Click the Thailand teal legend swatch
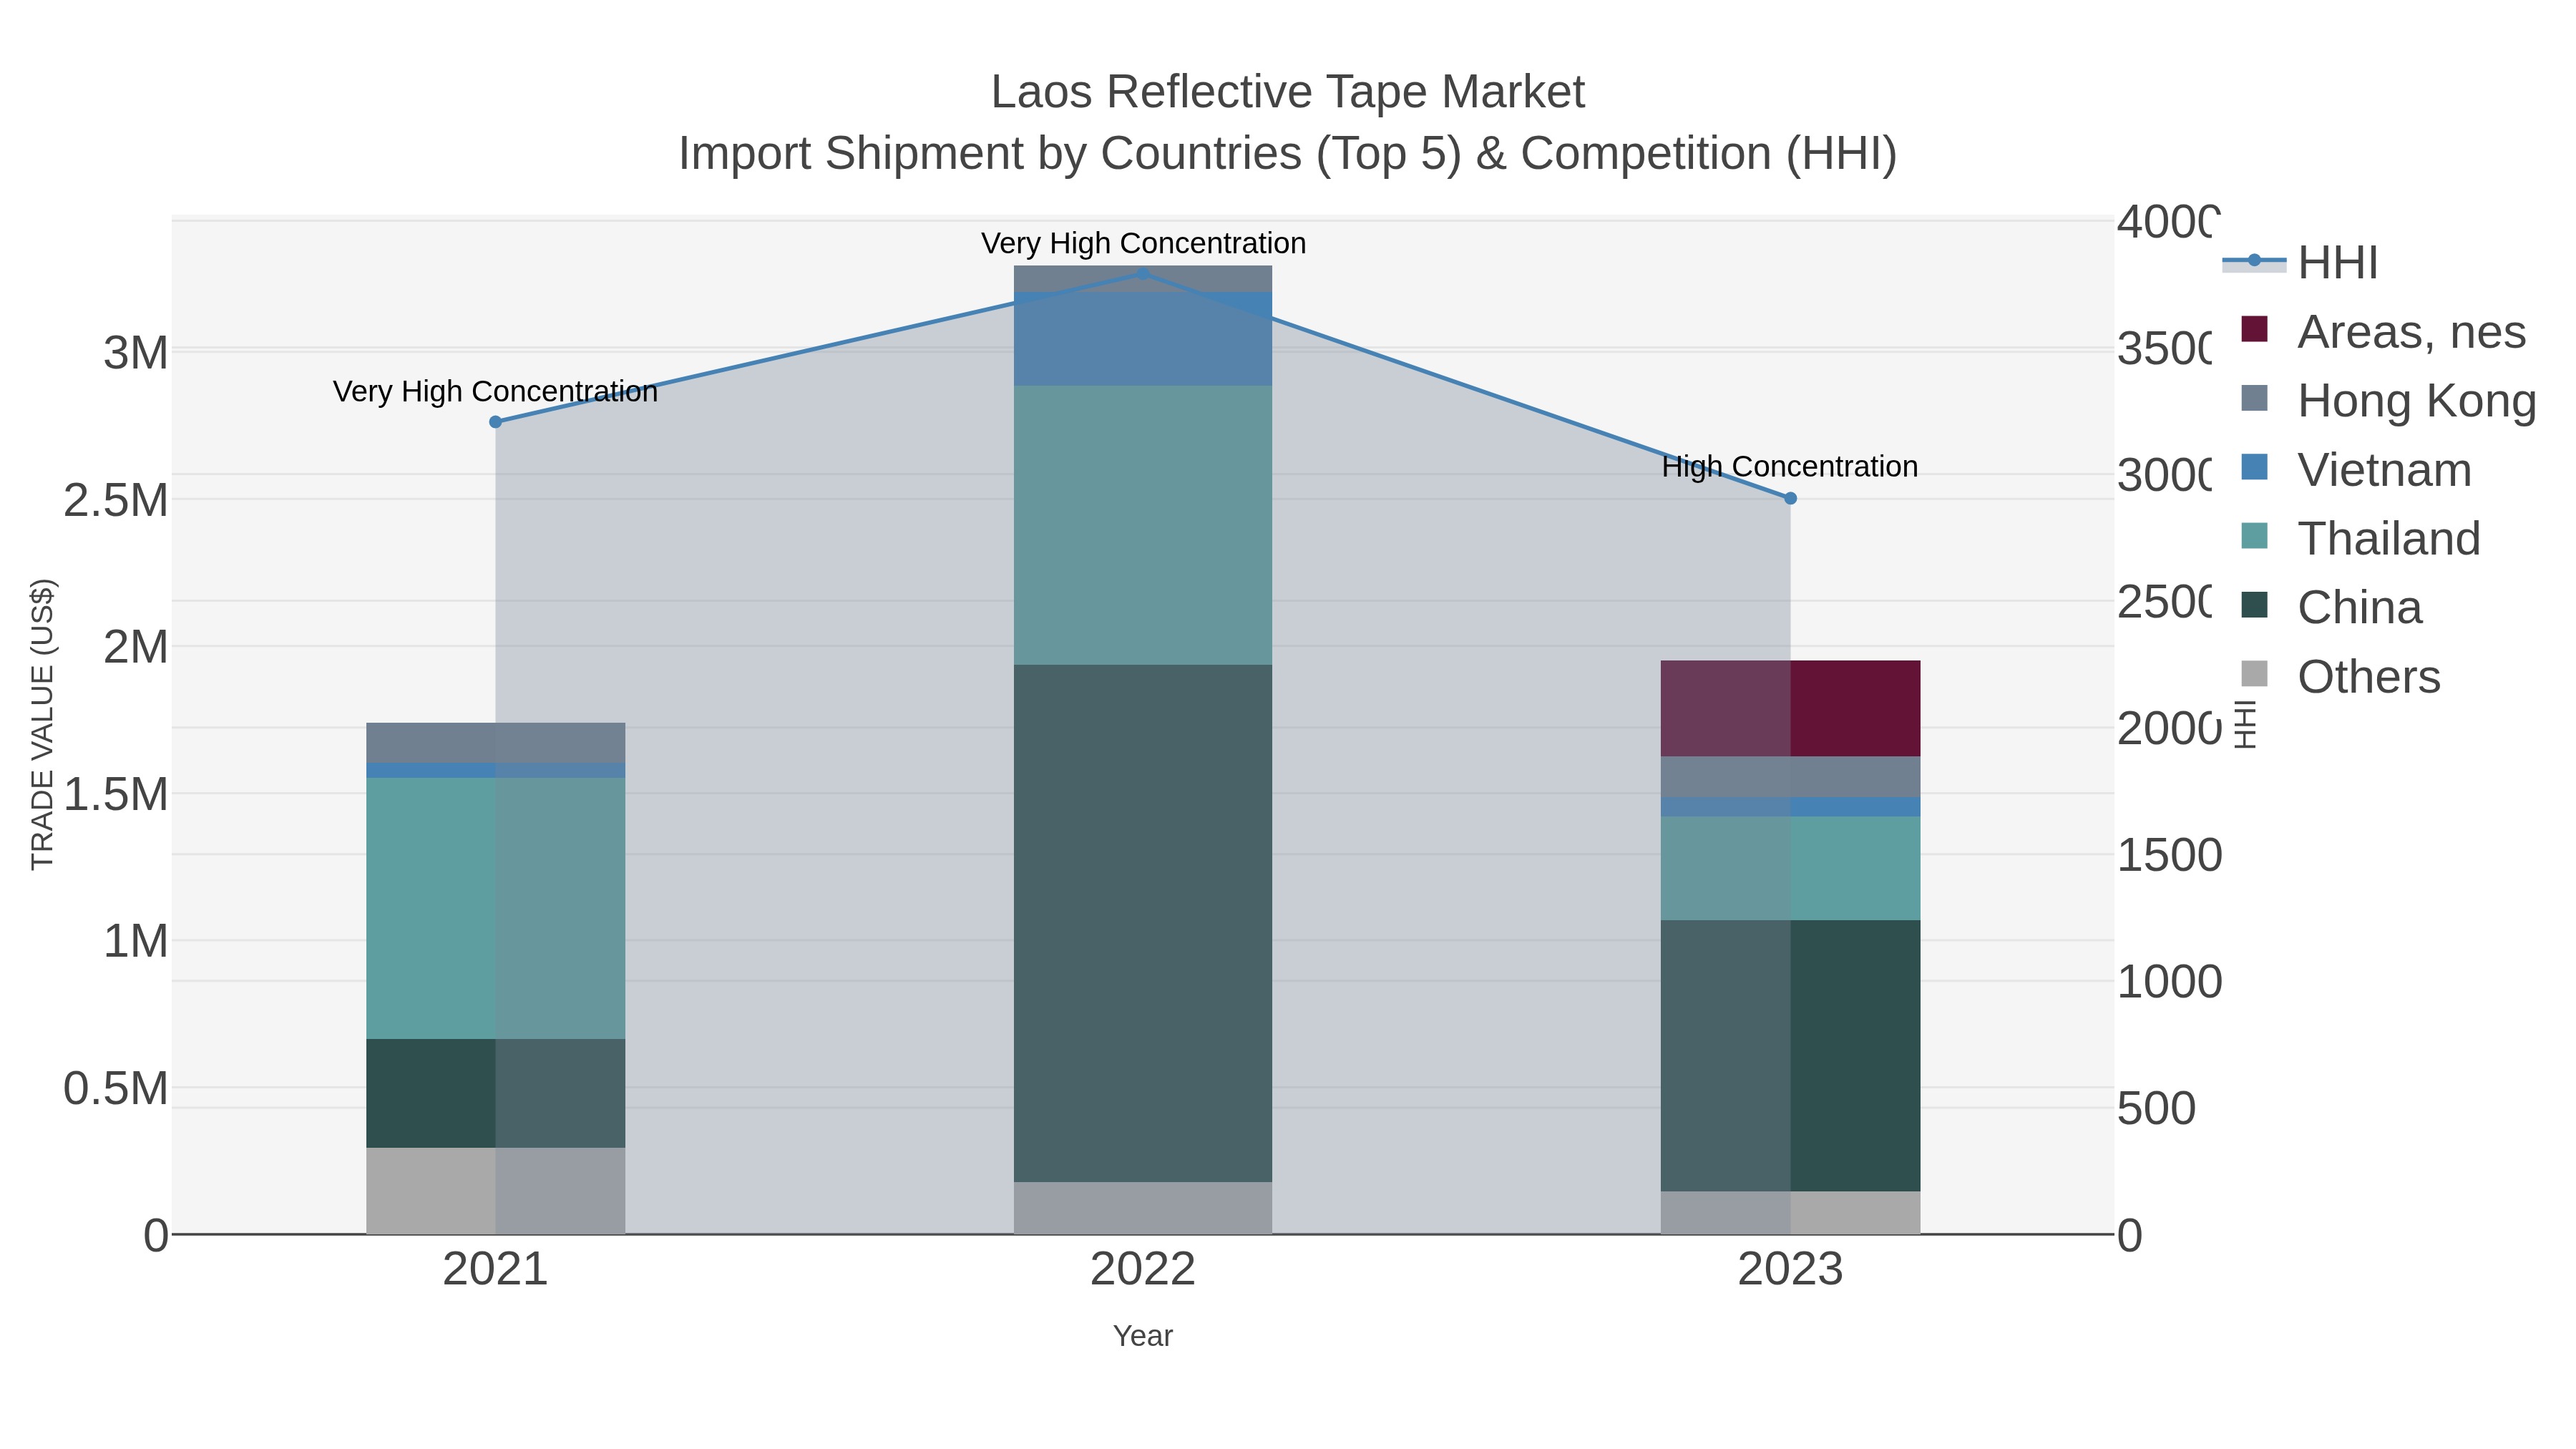 pyautogui.click(x=2255, y=535)
